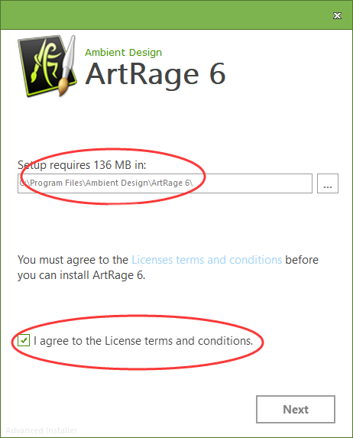Click the ArtRage 6 canvas logo icon

[x=47, y=67]
